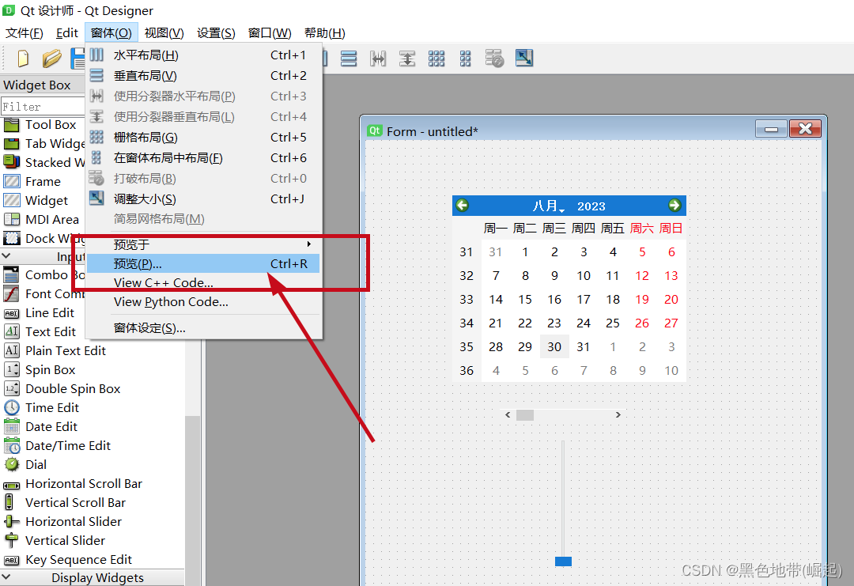Select the Plain Text Edit widget
This screenshot has width=854, height=586.
(66, 350)
